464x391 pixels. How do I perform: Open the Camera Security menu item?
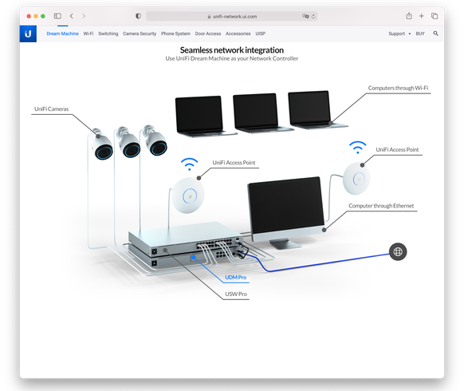[x=140, y=34]
